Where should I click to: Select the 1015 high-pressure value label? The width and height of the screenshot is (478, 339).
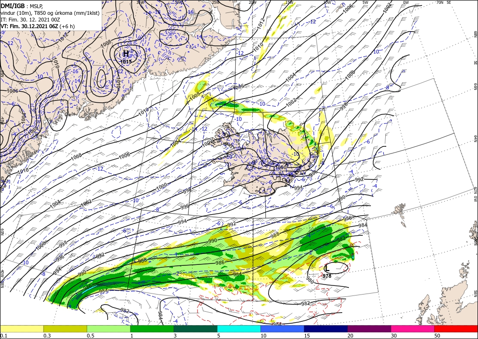pos(126,62)
